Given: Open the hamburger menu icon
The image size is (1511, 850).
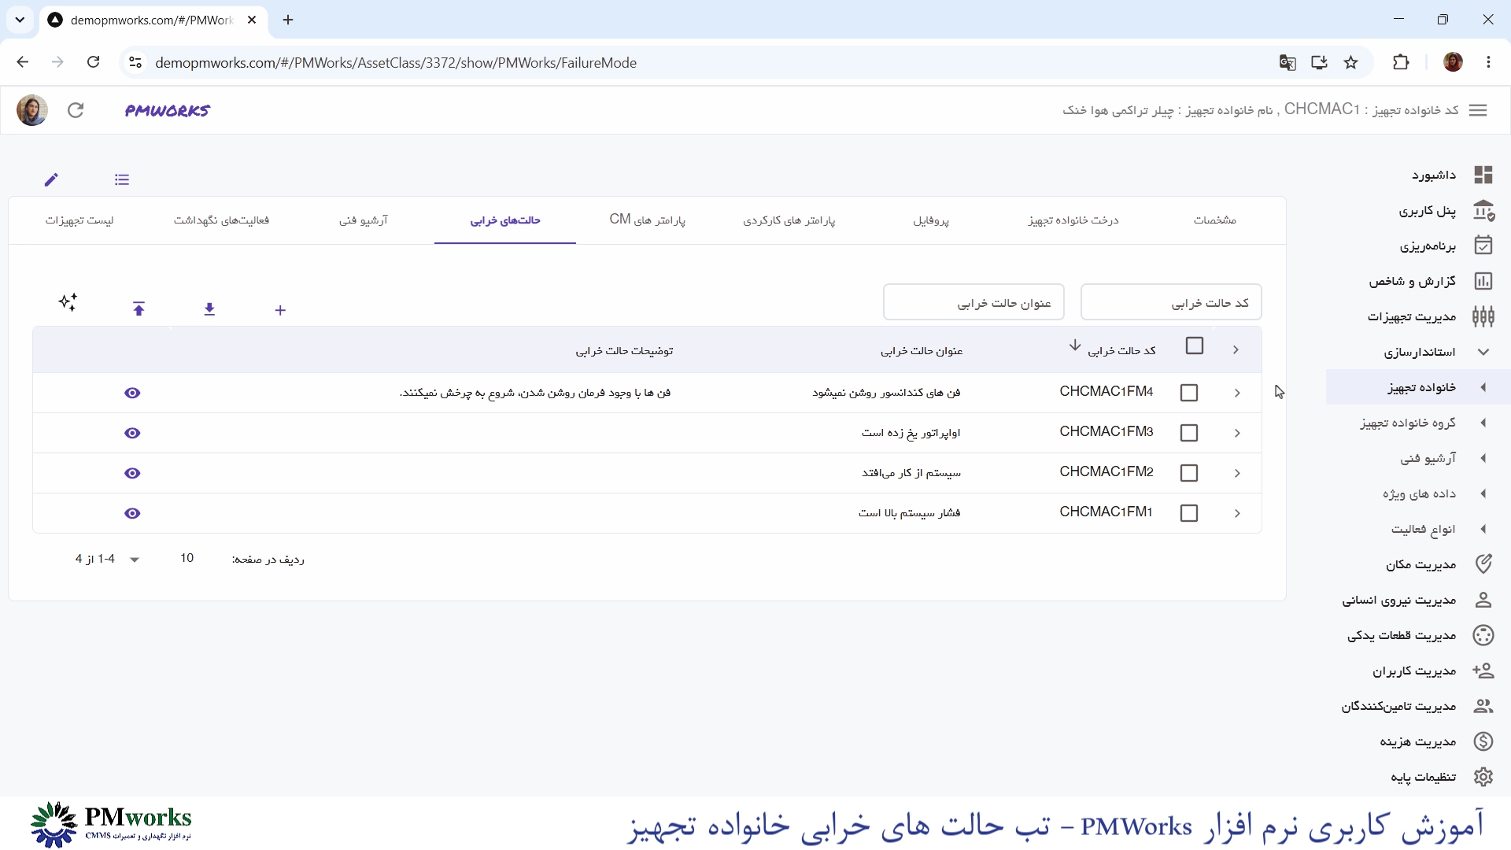Looking at the screenshot, I should tap(1478, 110).
